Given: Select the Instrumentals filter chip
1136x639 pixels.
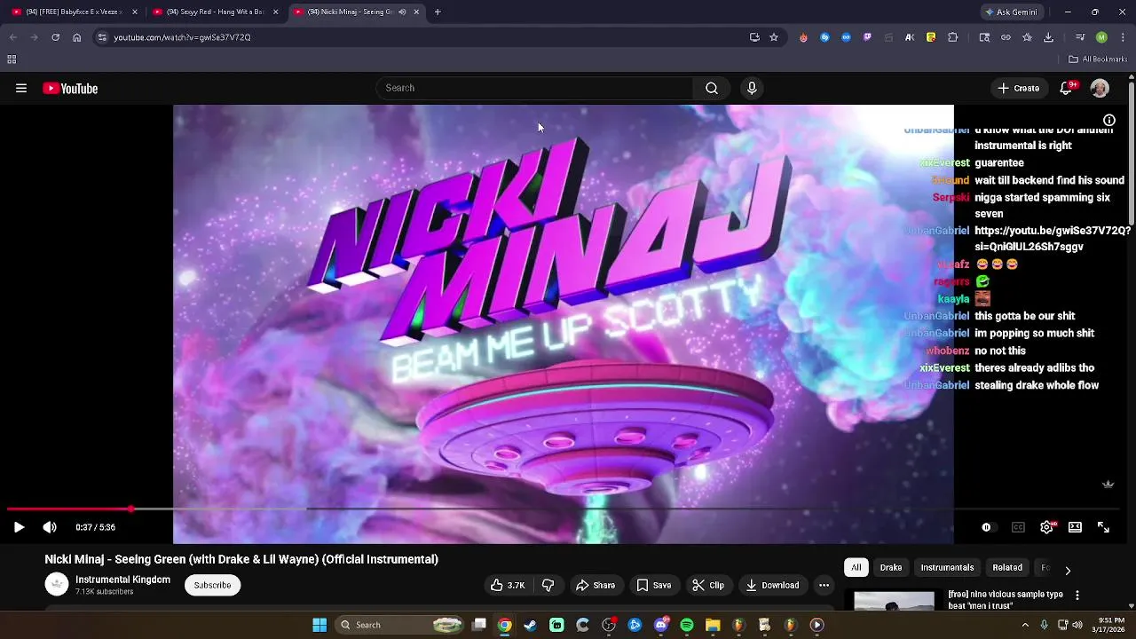Looking at the screenshot, I should (947, 567).
